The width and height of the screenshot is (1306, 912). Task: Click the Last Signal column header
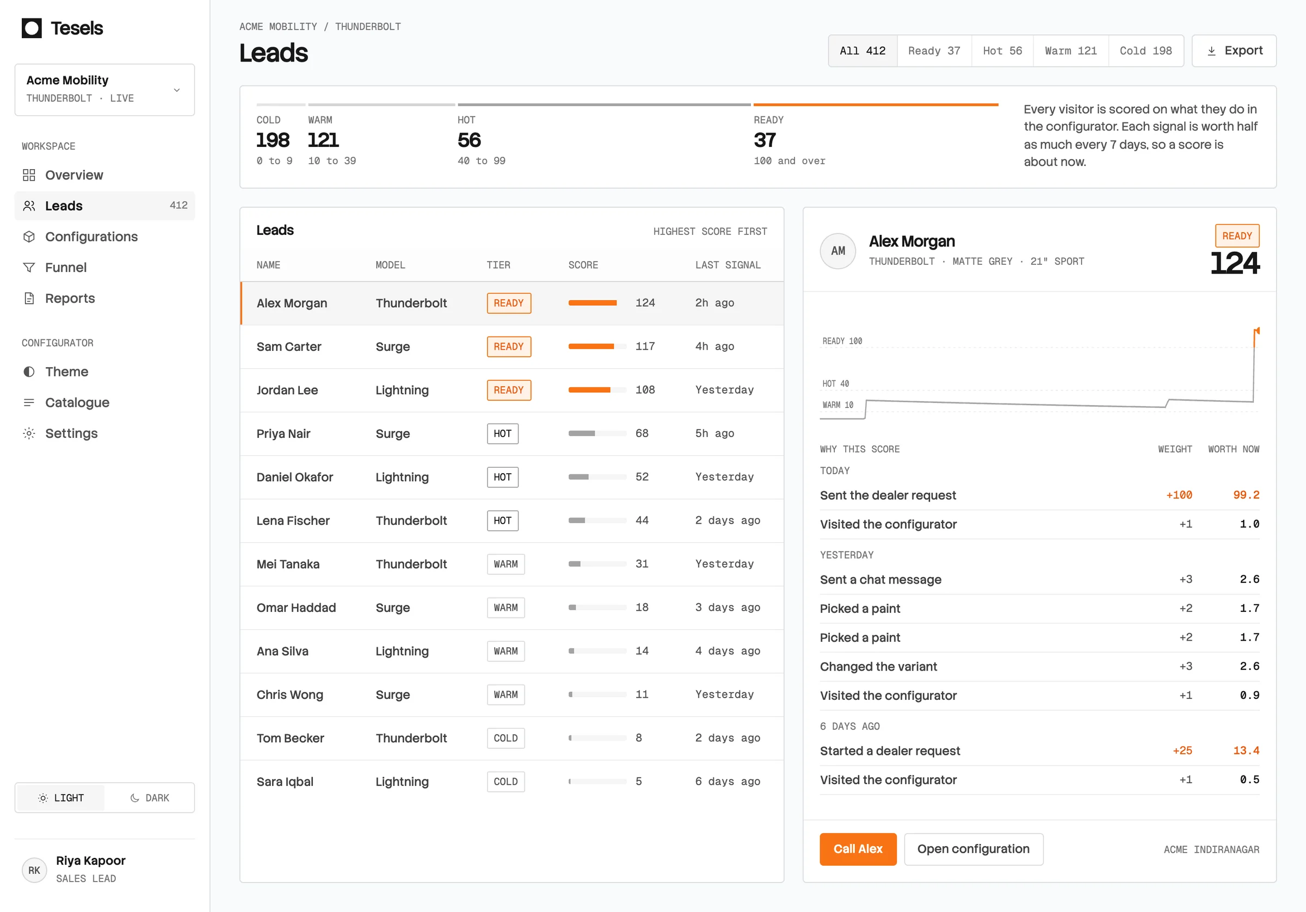(x=728, y=265)
